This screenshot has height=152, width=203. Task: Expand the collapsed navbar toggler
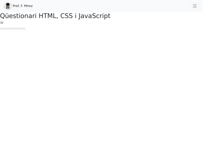[x=195, y=6]
